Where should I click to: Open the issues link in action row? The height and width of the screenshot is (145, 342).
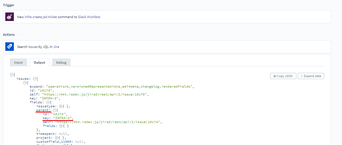click(x=33, y=47)
